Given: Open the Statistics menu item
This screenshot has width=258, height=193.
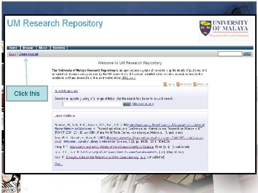Looking at the screenshot, I should [x=58, y=48].
